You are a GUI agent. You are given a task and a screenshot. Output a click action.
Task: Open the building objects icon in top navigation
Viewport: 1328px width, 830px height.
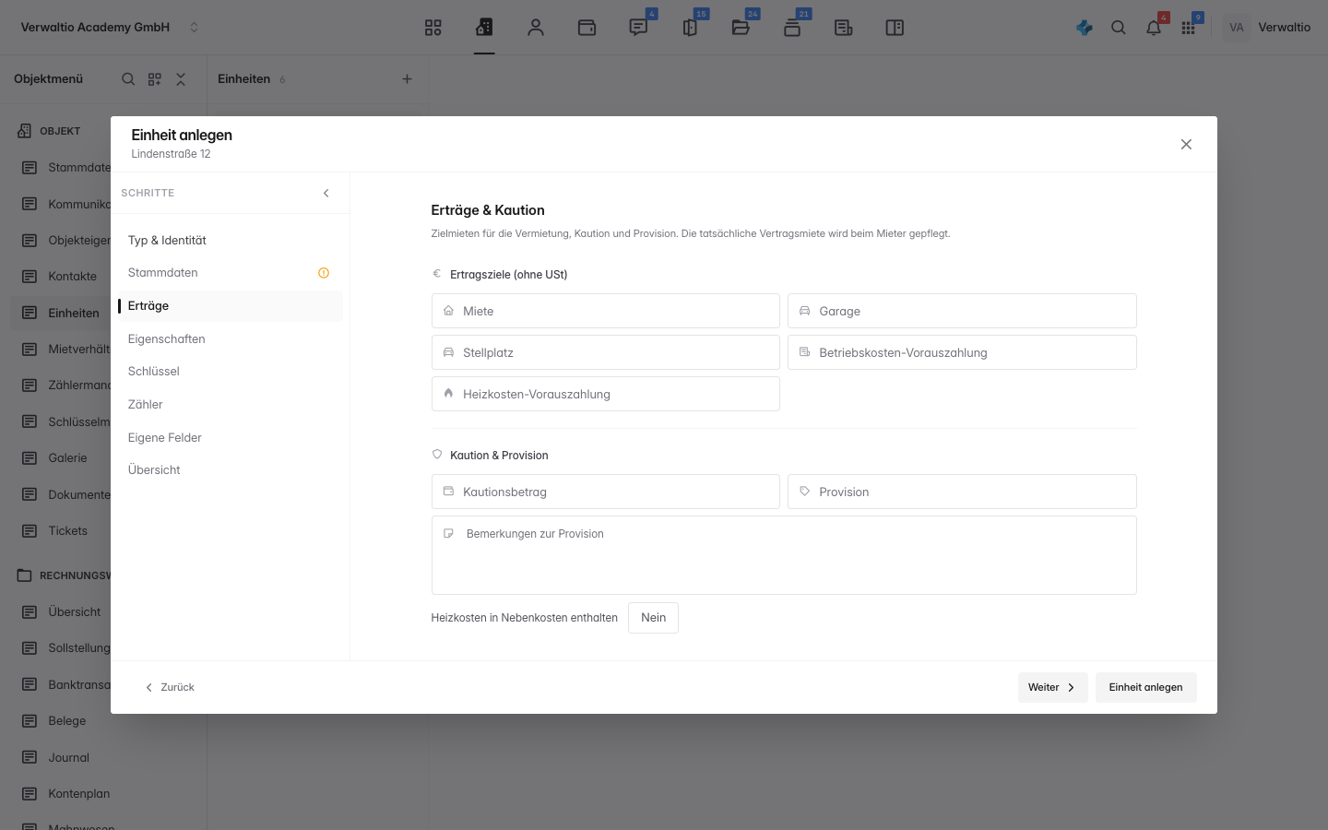tap(484, 28)
